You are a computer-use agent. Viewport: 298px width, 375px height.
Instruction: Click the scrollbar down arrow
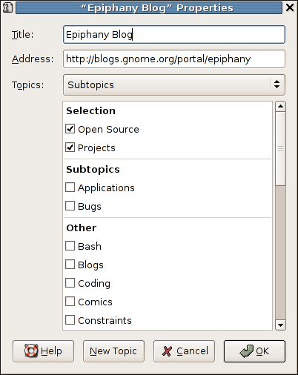click(280, 325)
